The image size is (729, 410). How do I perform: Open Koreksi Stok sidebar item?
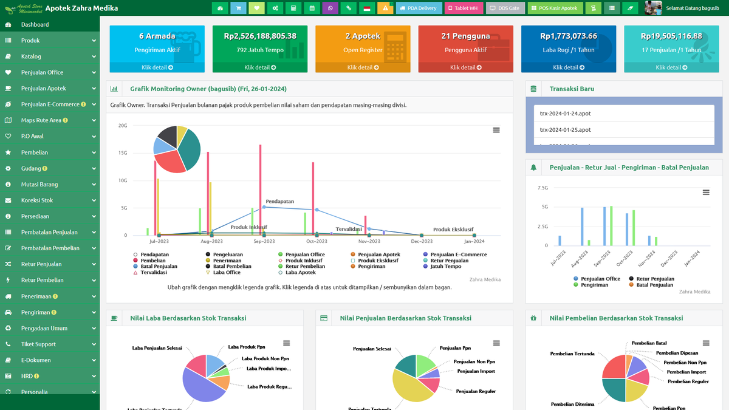tap(50, 200)
